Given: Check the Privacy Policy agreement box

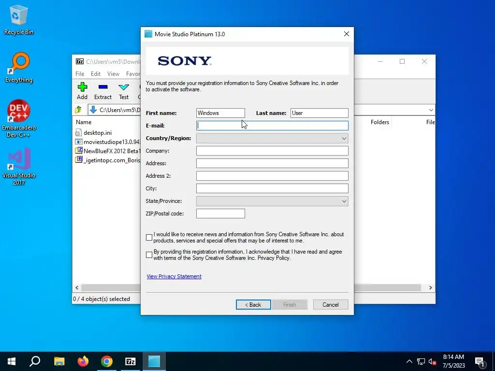Looking at the screenshot, I should 149,255.
